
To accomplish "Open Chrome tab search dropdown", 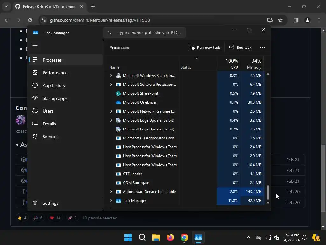I will point(6,6).
